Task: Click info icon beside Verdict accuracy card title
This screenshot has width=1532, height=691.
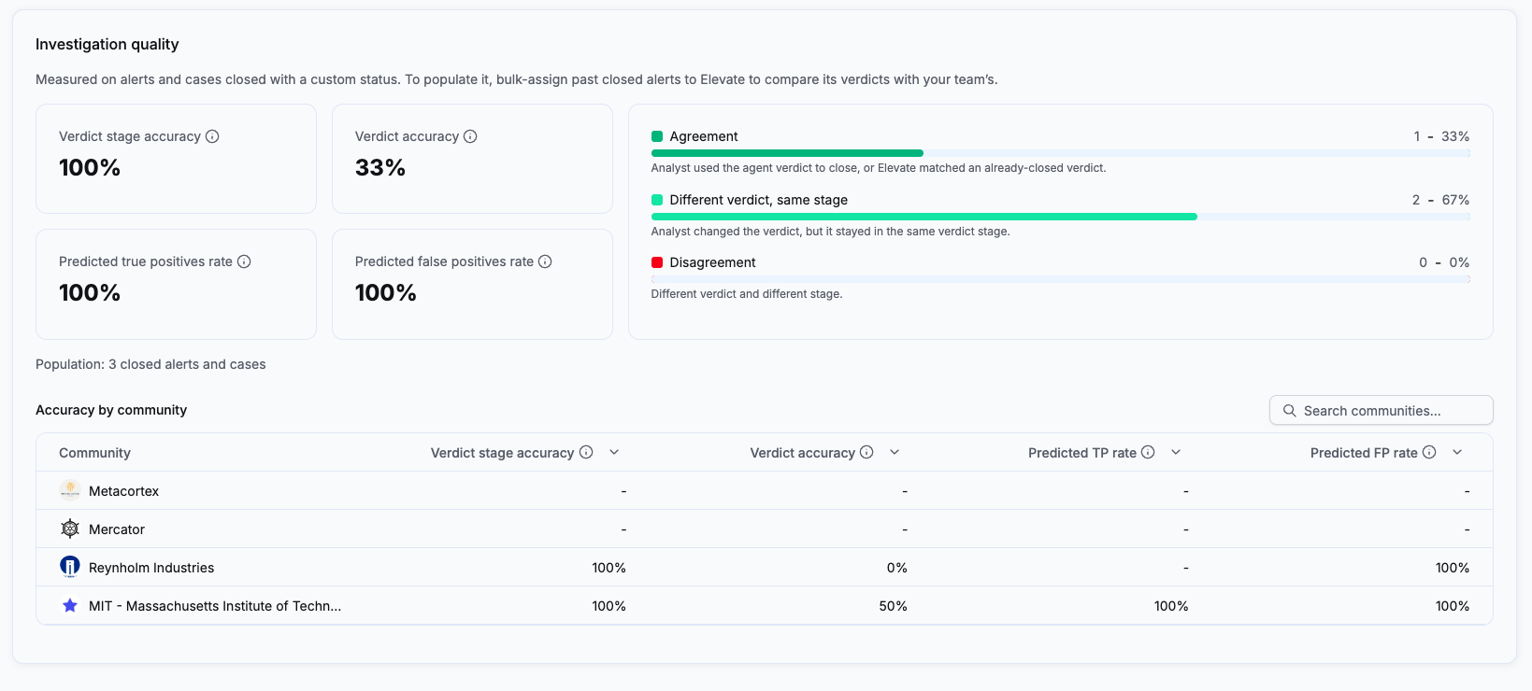Action: (x=470, y=136)
